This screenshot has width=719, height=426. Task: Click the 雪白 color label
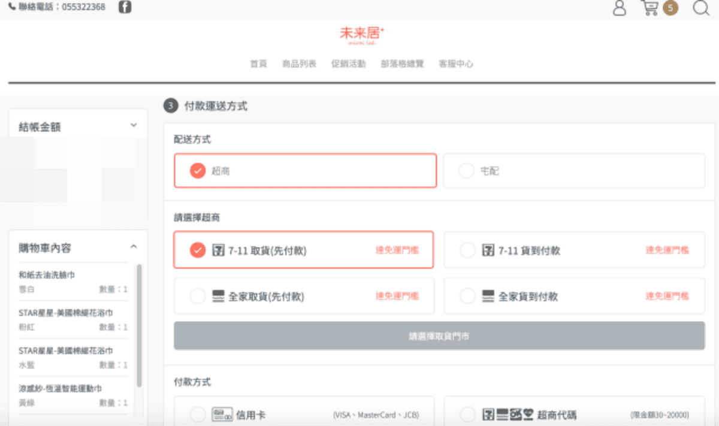click(x=26, y=289)
